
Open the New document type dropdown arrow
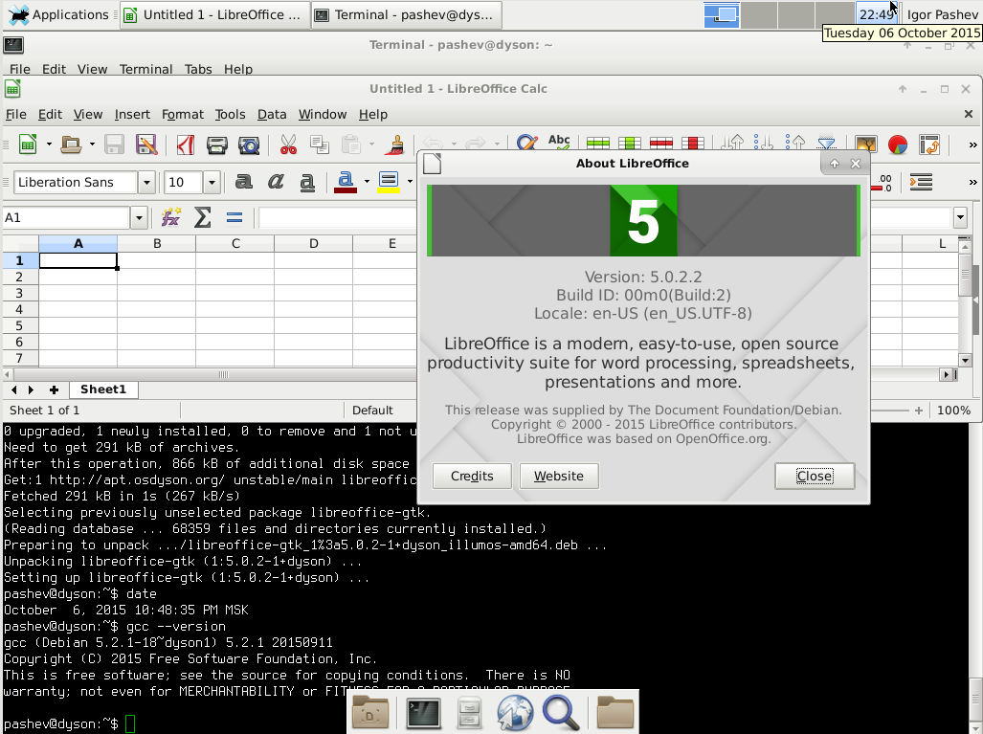pyautogui.click(x=49, y=145)
